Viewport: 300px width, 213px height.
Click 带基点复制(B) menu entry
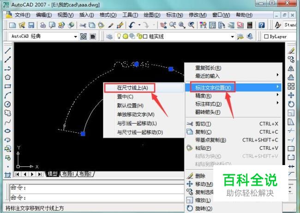210,140
